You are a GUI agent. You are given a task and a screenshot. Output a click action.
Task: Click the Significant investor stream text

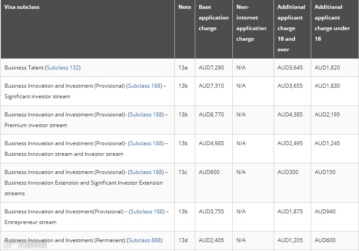point(37,97)
